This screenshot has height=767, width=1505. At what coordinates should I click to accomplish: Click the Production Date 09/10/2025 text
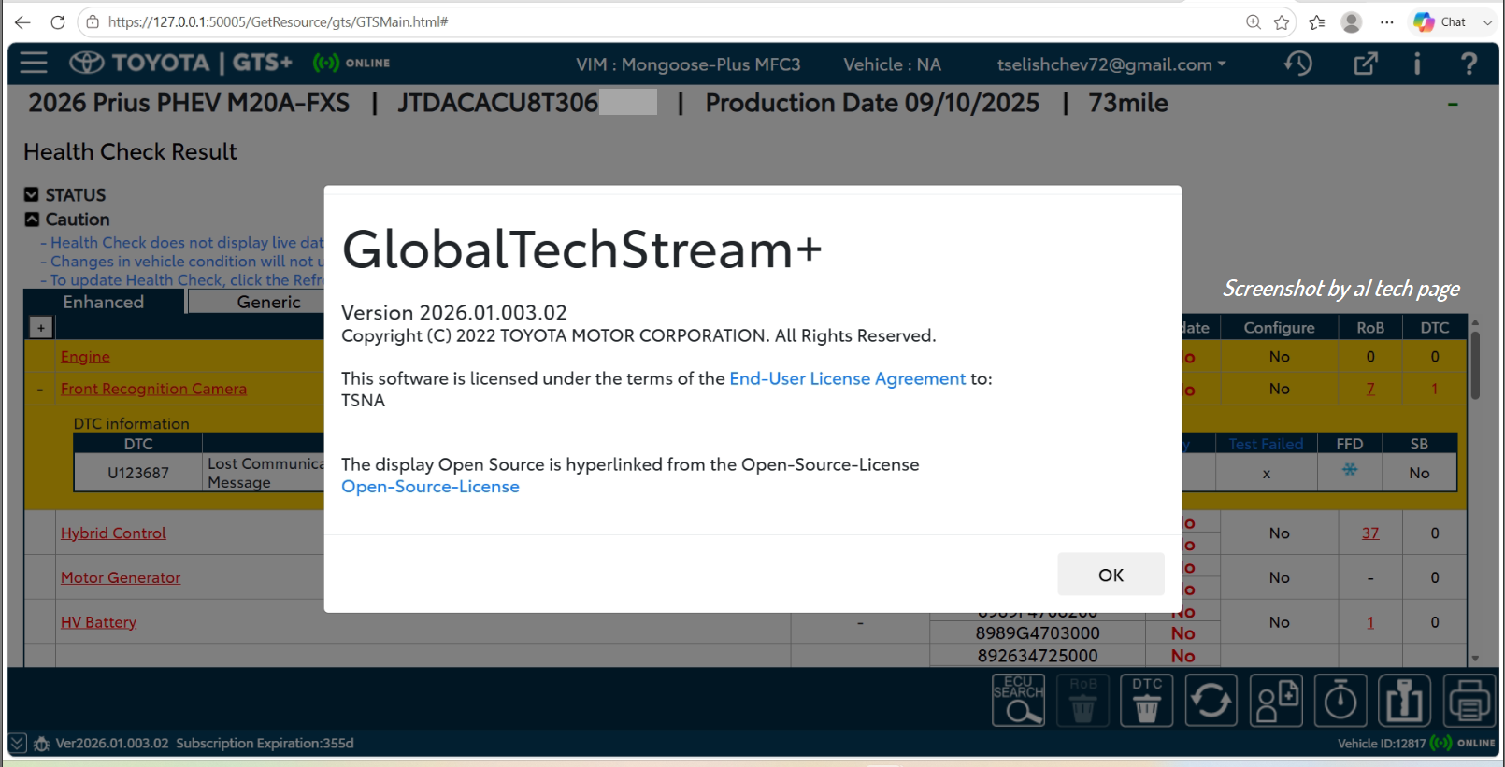coord(872,103)
